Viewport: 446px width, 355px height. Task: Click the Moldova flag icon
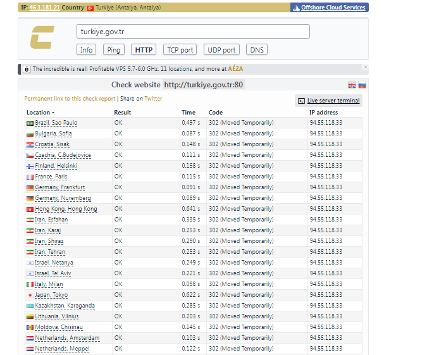(30, 328)
